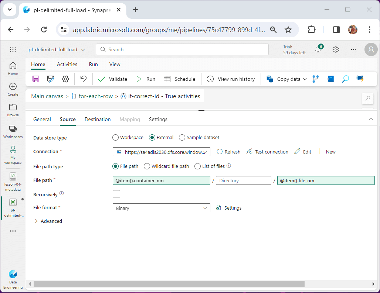The height and width of the screenshot is (293, 380).
Task: Open the Activities ribbon tab
Action: 67,64
